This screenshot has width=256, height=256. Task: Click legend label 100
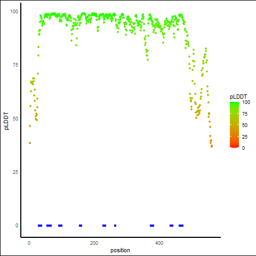pyautogui.click(x=246, y=102)
